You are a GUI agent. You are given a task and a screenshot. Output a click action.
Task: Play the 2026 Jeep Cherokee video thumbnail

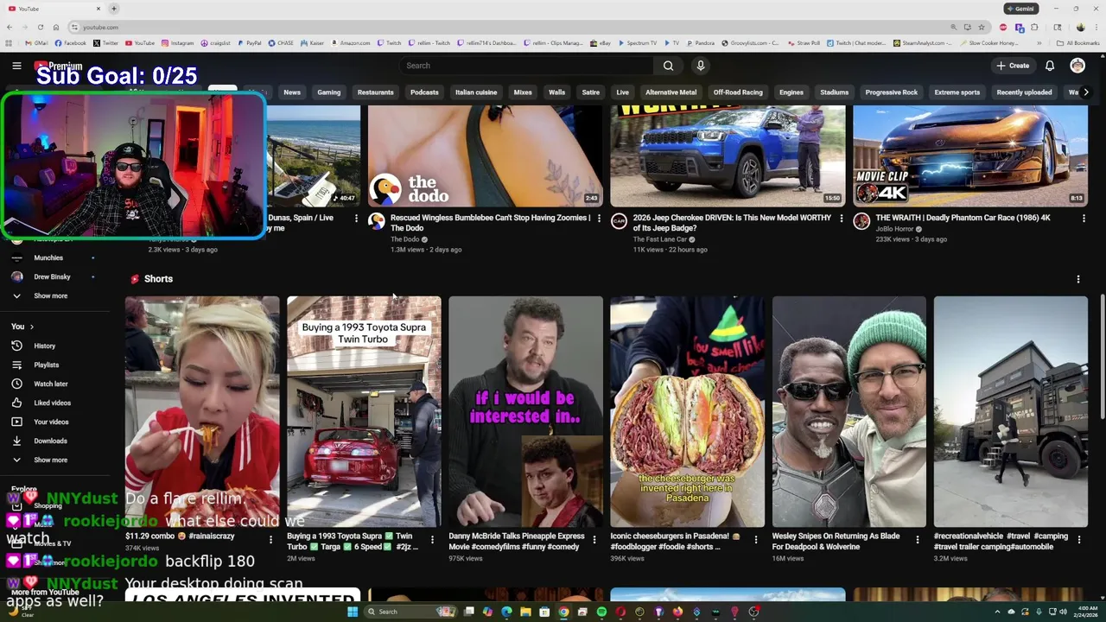click(x=728, y=155)
